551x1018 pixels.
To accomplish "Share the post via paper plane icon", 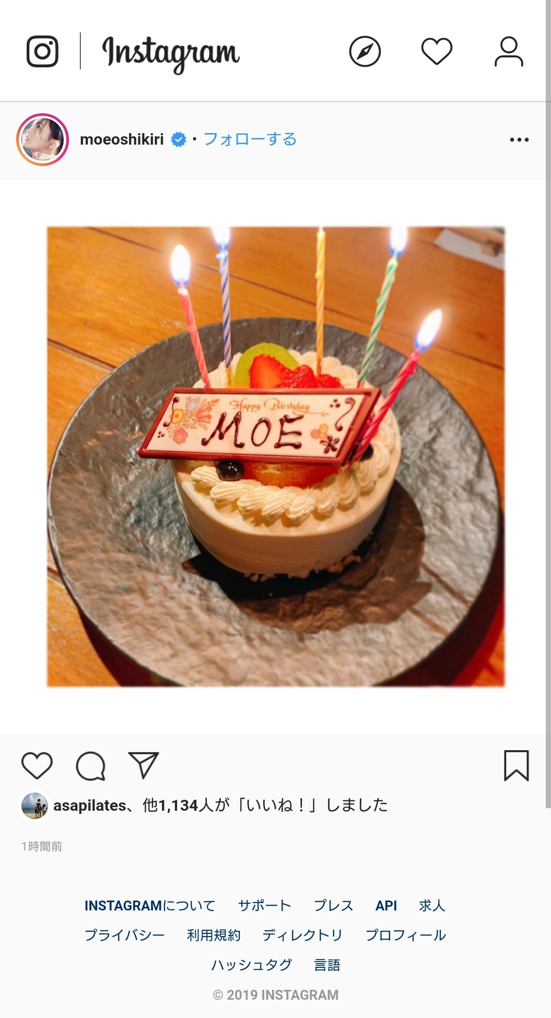I will coord(144,765).
